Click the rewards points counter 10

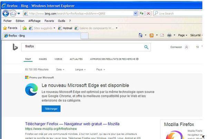(197, 47)
